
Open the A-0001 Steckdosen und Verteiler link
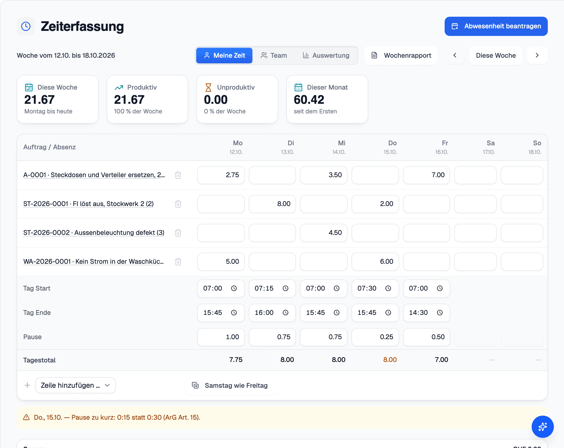[x=94, y=175]
